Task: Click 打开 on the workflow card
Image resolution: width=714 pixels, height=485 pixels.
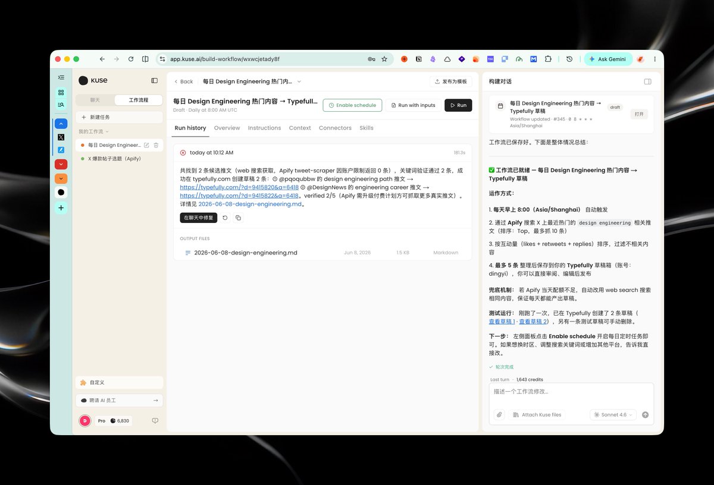Action: [639, 114]
